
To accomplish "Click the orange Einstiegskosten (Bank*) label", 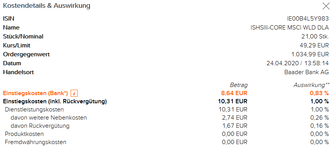I will tap(35, 94).
